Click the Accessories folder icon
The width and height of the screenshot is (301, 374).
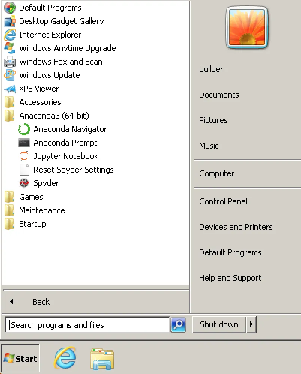tap(9, 102)
